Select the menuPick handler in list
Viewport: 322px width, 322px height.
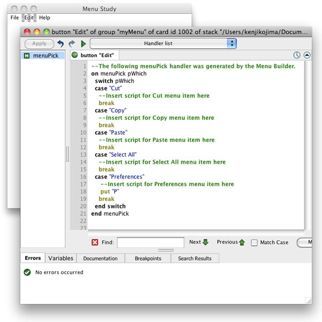coord(43,55)
